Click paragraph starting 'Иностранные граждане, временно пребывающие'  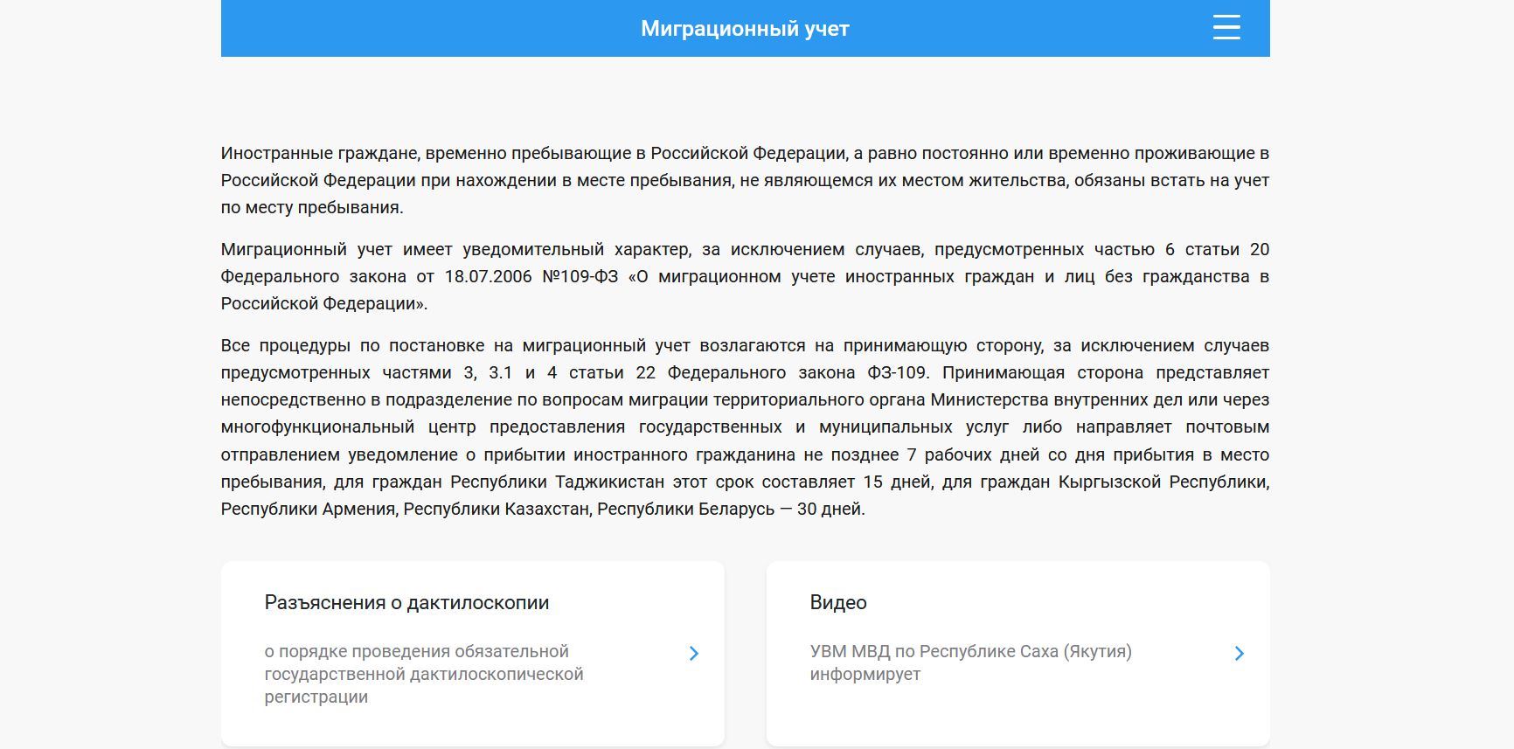(x=745, y=180)
